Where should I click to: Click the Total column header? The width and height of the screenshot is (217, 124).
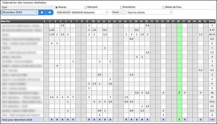click(212, 21)
